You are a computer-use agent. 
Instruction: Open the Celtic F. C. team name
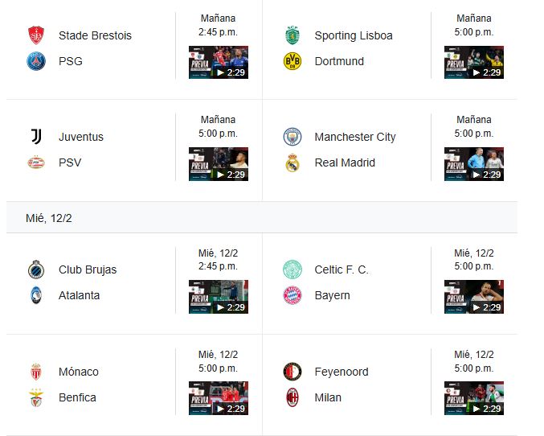tap(342, 269)
